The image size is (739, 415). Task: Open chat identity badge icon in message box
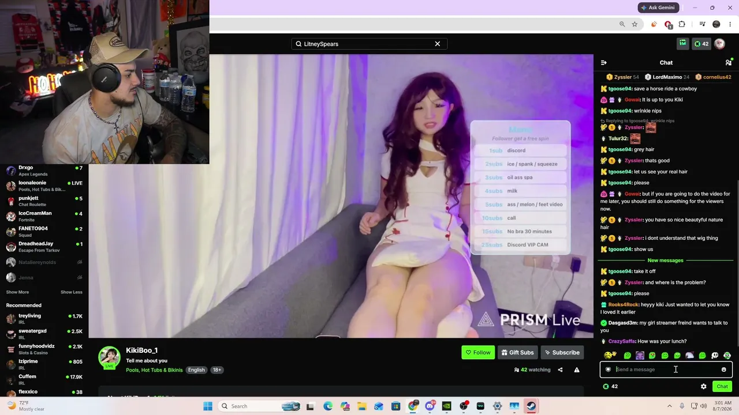pyautogui.click(x=608, y=369)
